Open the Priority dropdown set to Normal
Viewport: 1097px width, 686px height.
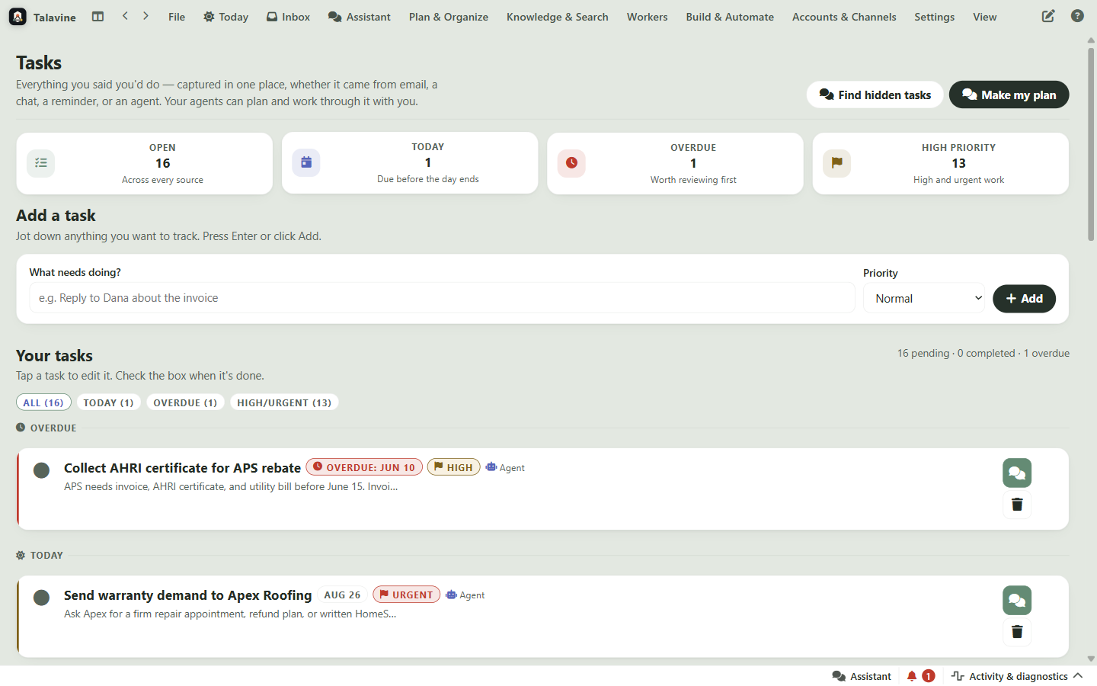coord(924,299)
